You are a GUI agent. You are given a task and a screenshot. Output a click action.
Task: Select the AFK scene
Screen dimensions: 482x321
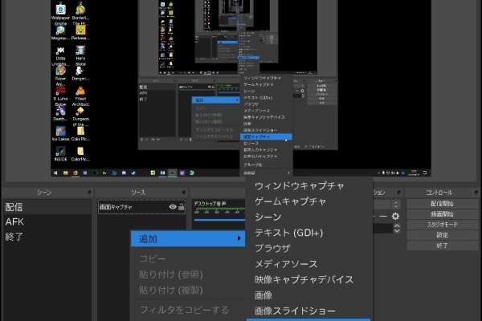tap(47, 221)
